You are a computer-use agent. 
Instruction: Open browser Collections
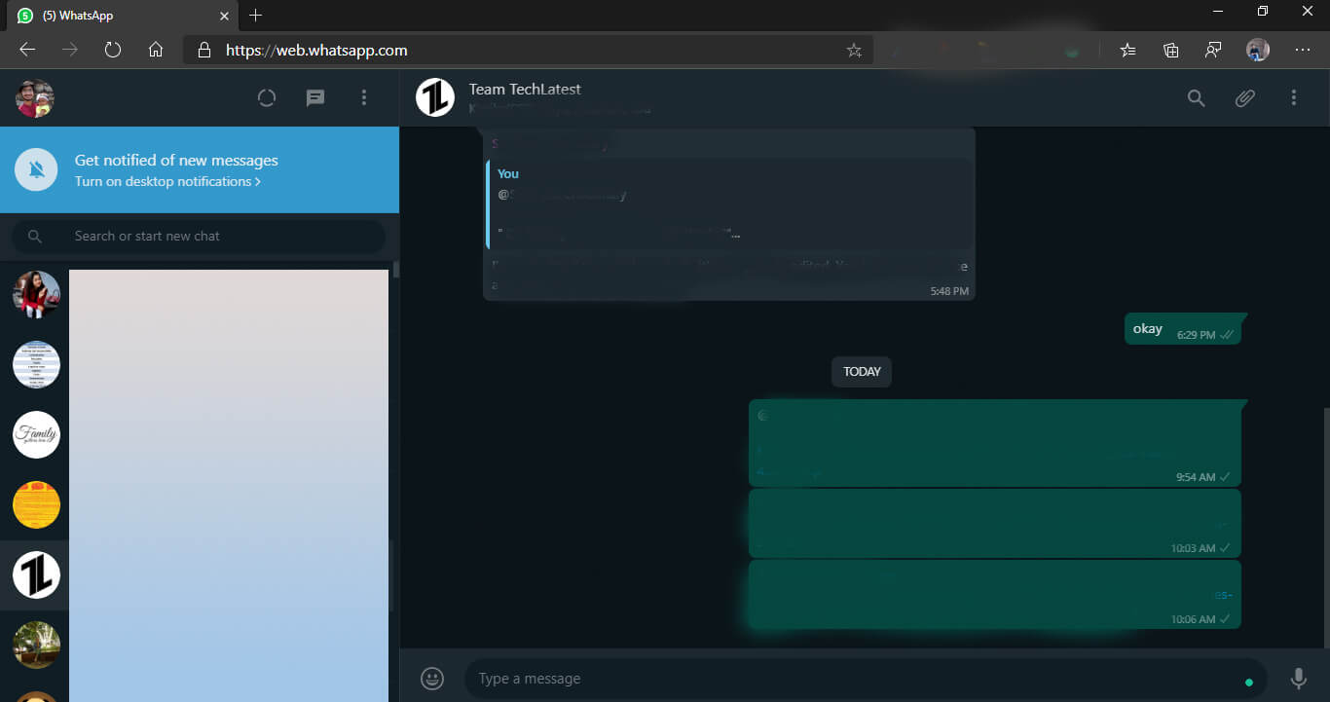[x=1171, y=50]
